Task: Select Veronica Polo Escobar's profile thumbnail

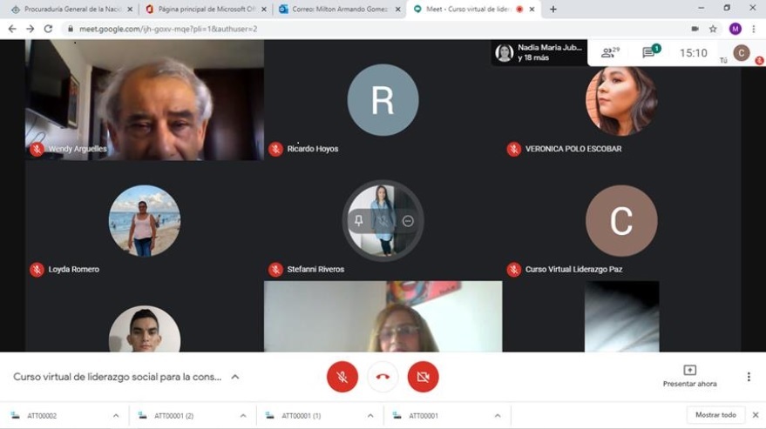Action: [621, 101]
